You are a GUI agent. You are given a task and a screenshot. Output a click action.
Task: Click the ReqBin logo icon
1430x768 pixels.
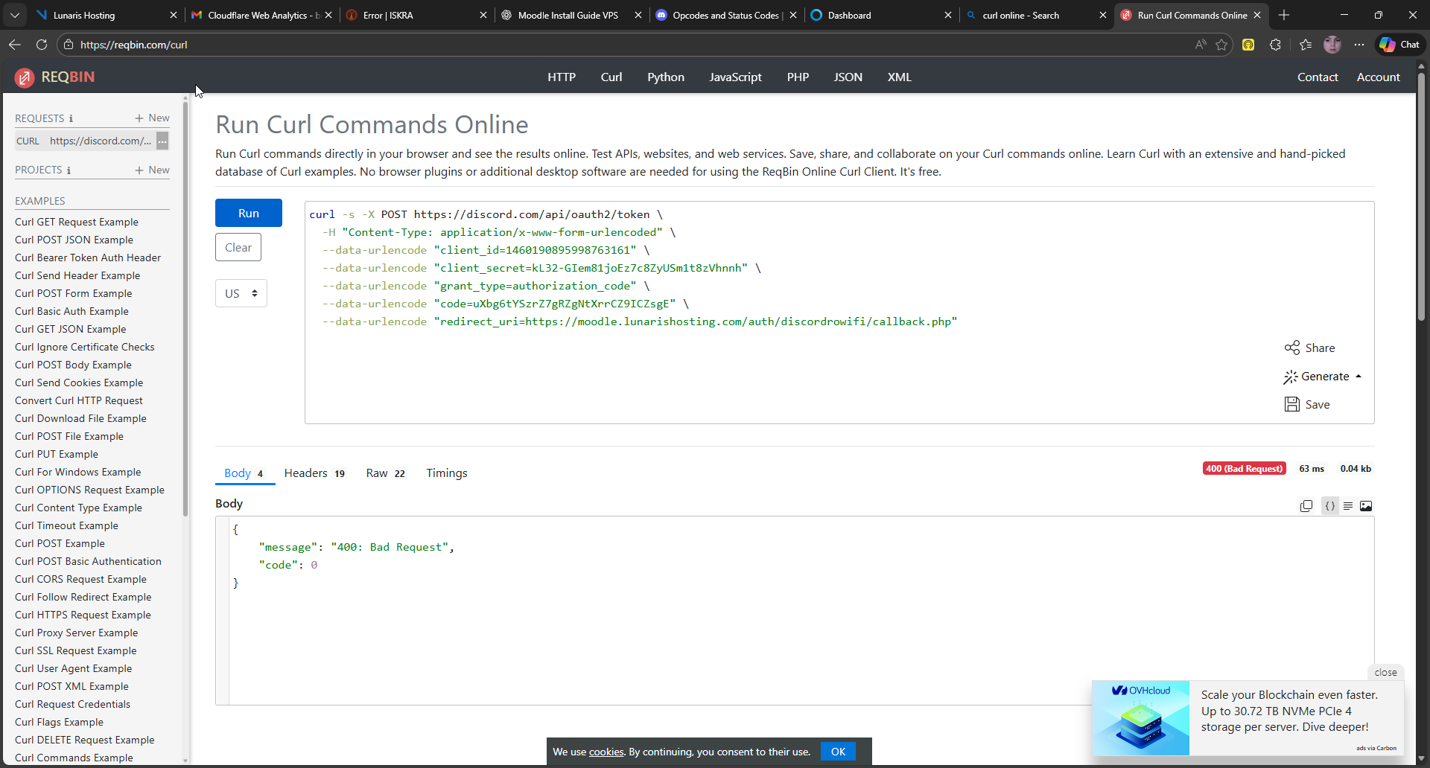click(x=25, y=77)
